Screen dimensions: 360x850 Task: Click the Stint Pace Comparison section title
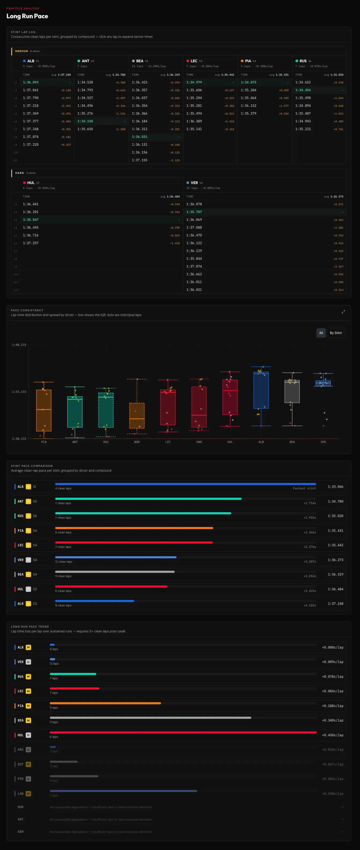(32, 466)
